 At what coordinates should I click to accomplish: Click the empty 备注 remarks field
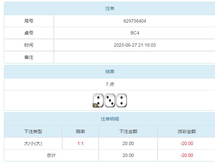(x=135, y=57)
